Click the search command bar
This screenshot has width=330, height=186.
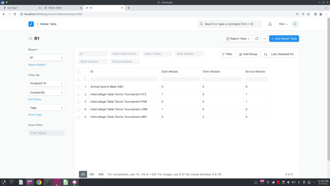coord(229,24)
